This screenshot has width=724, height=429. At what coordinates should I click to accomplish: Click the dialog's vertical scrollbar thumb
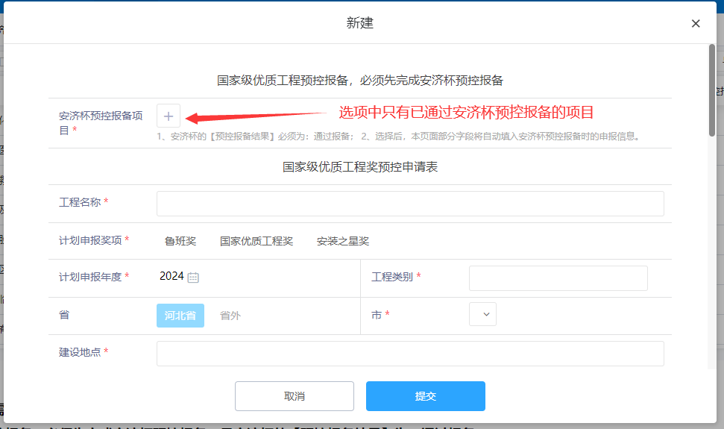(x=712, y=90)
